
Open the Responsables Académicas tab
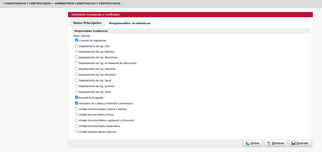130,23
